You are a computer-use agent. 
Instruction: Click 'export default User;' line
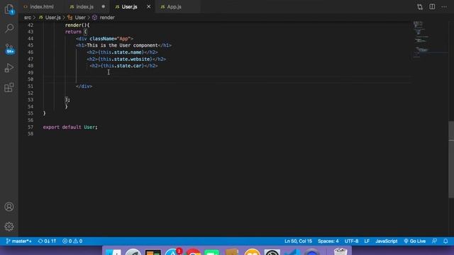pyautogui.click(x=70, y=127)
